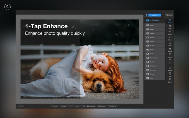Open the Recipe panel

(170, 69)
